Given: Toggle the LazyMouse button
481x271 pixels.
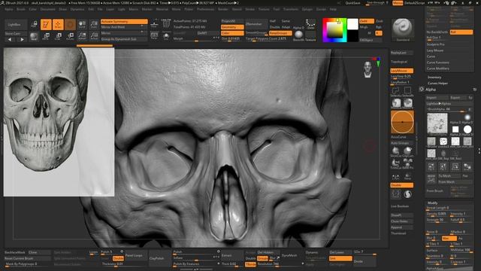Looking at the screenshot, I should (401, 71).
